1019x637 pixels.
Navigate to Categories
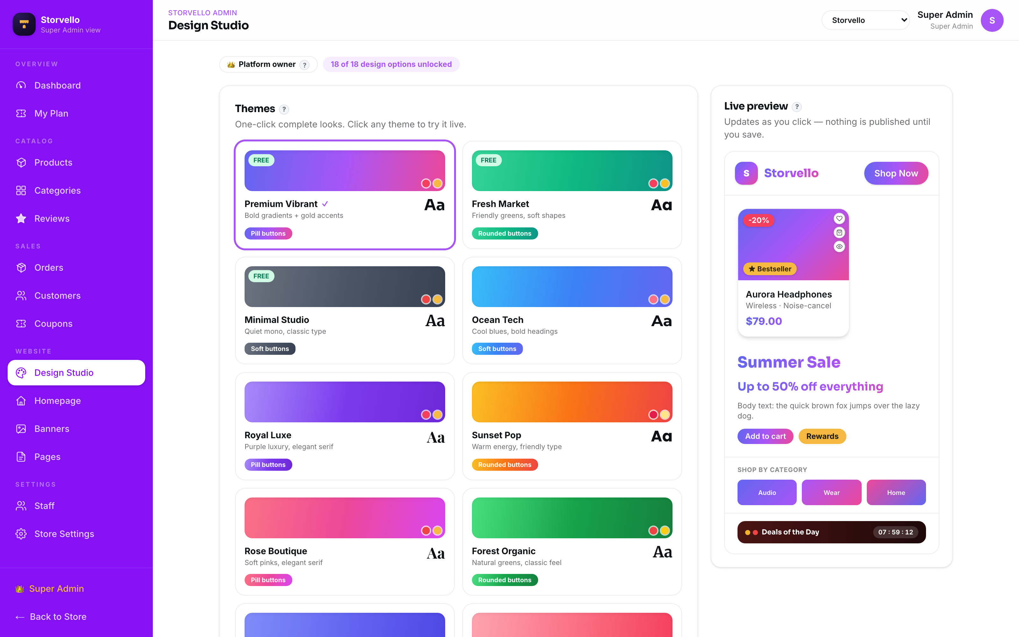click(x=76, y=190)
